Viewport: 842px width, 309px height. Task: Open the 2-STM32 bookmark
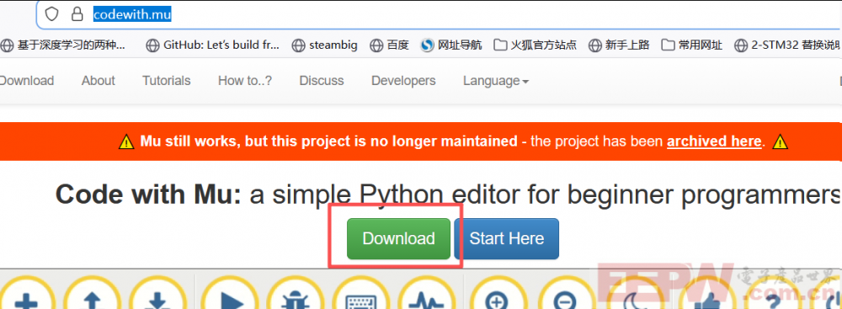(788, 45)
